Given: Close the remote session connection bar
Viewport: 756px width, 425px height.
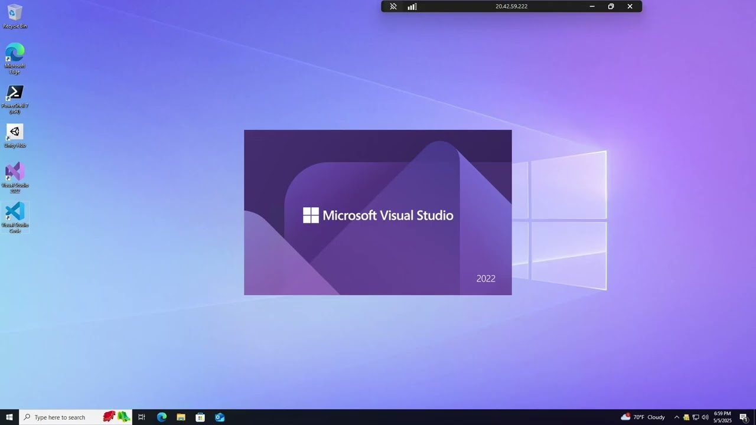Looking at the screenshot, I should point(630,6).
